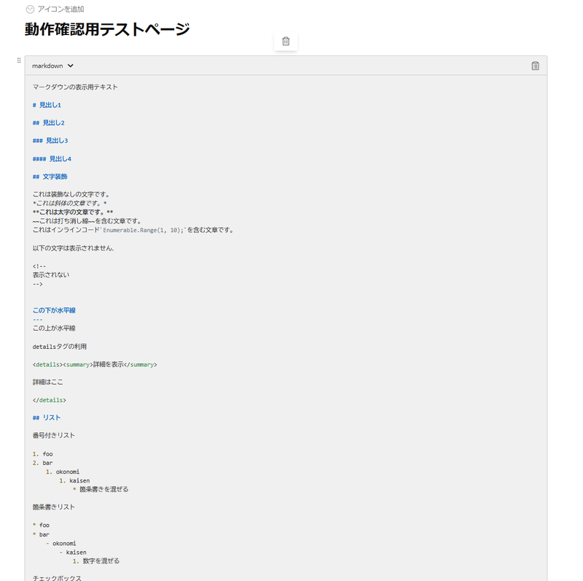
Task: Click heading line '## 見出し2'
Action: coord(48,123)
